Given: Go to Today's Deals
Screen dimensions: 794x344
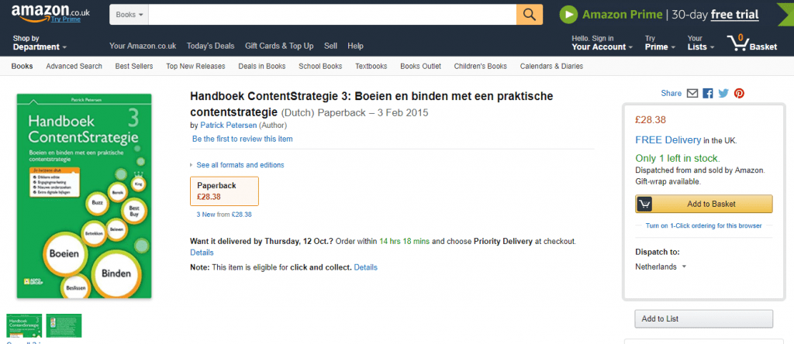Looking at the screenshot, I should [x=210, y=46].
